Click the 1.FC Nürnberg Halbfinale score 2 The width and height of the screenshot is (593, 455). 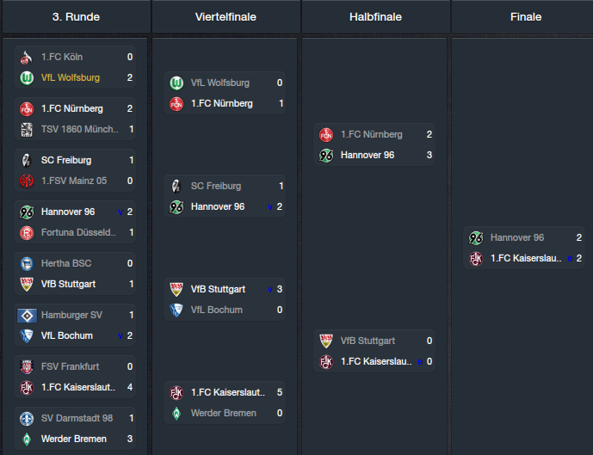coord(429,134)
